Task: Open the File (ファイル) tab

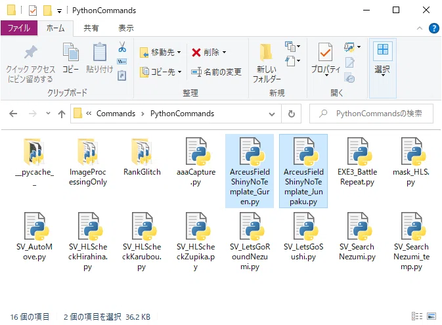Action: [x=19, y=28]
